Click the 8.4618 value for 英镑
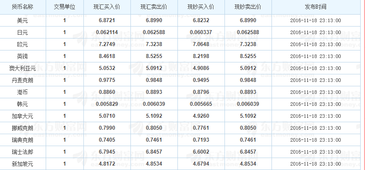 [107, 56]
